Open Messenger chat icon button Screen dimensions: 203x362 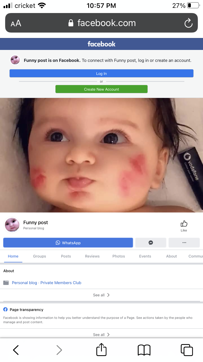(151, 243)
